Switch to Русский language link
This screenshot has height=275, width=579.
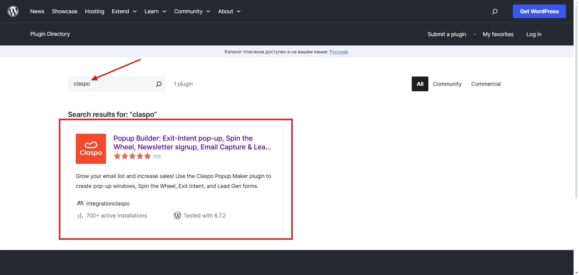pos(338,52)
